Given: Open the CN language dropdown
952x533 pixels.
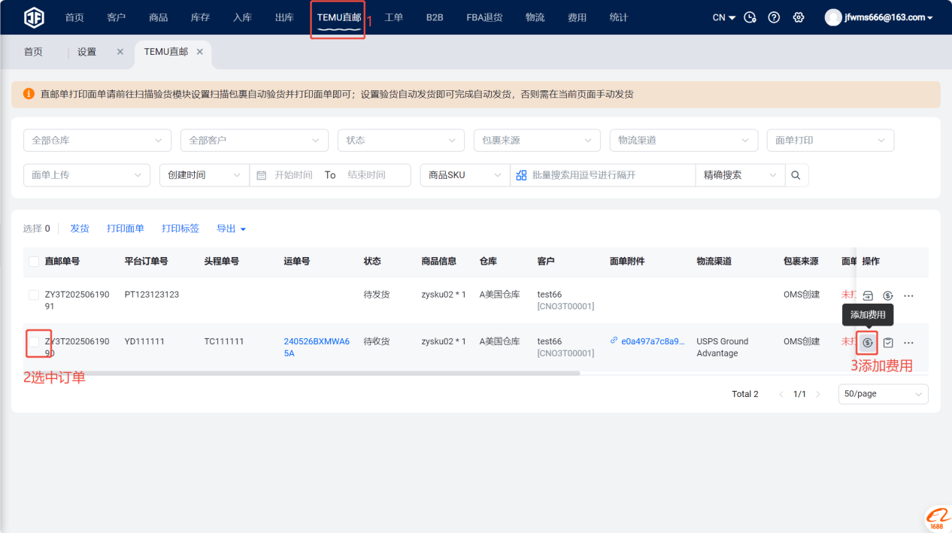Looking at the screenshot, I should coord(724,17).
